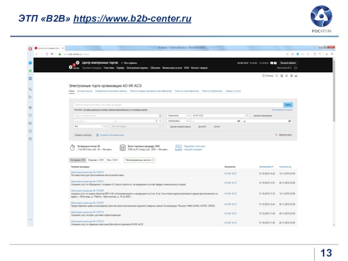The height and width of the screenshot is (261, 348).
Task: Log out with exit icon beside user name
Action: point(296,68)
